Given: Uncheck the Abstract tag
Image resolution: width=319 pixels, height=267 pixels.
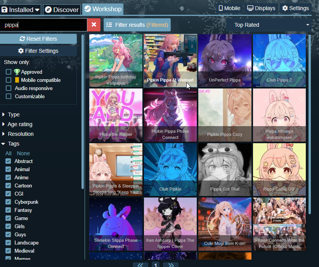Looking at the screenshot, I should pos(8,161).
